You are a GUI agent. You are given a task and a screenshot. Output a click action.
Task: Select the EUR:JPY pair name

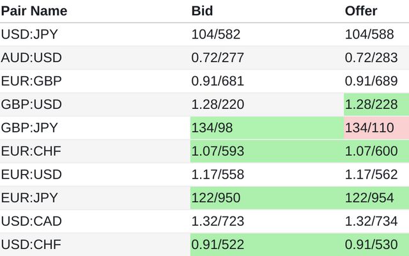(29, 198)
